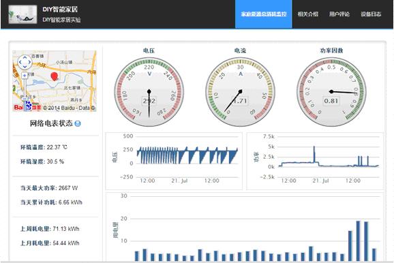Click the red location marker on map

point(55,76)
